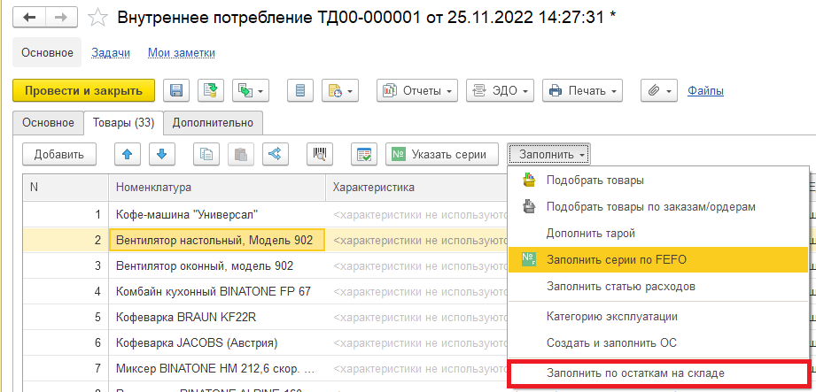Click the Характеристика column header
This screenshot has width=816, height=392.
(x=416, y=188)
